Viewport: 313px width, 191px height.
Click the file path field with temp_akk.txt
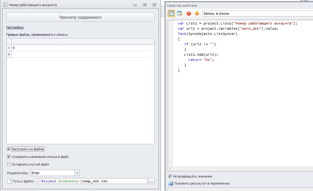pos(91,181)
